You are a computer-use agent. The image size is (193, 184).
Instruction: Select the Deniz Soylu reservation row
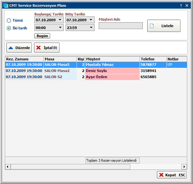[96, 71]
